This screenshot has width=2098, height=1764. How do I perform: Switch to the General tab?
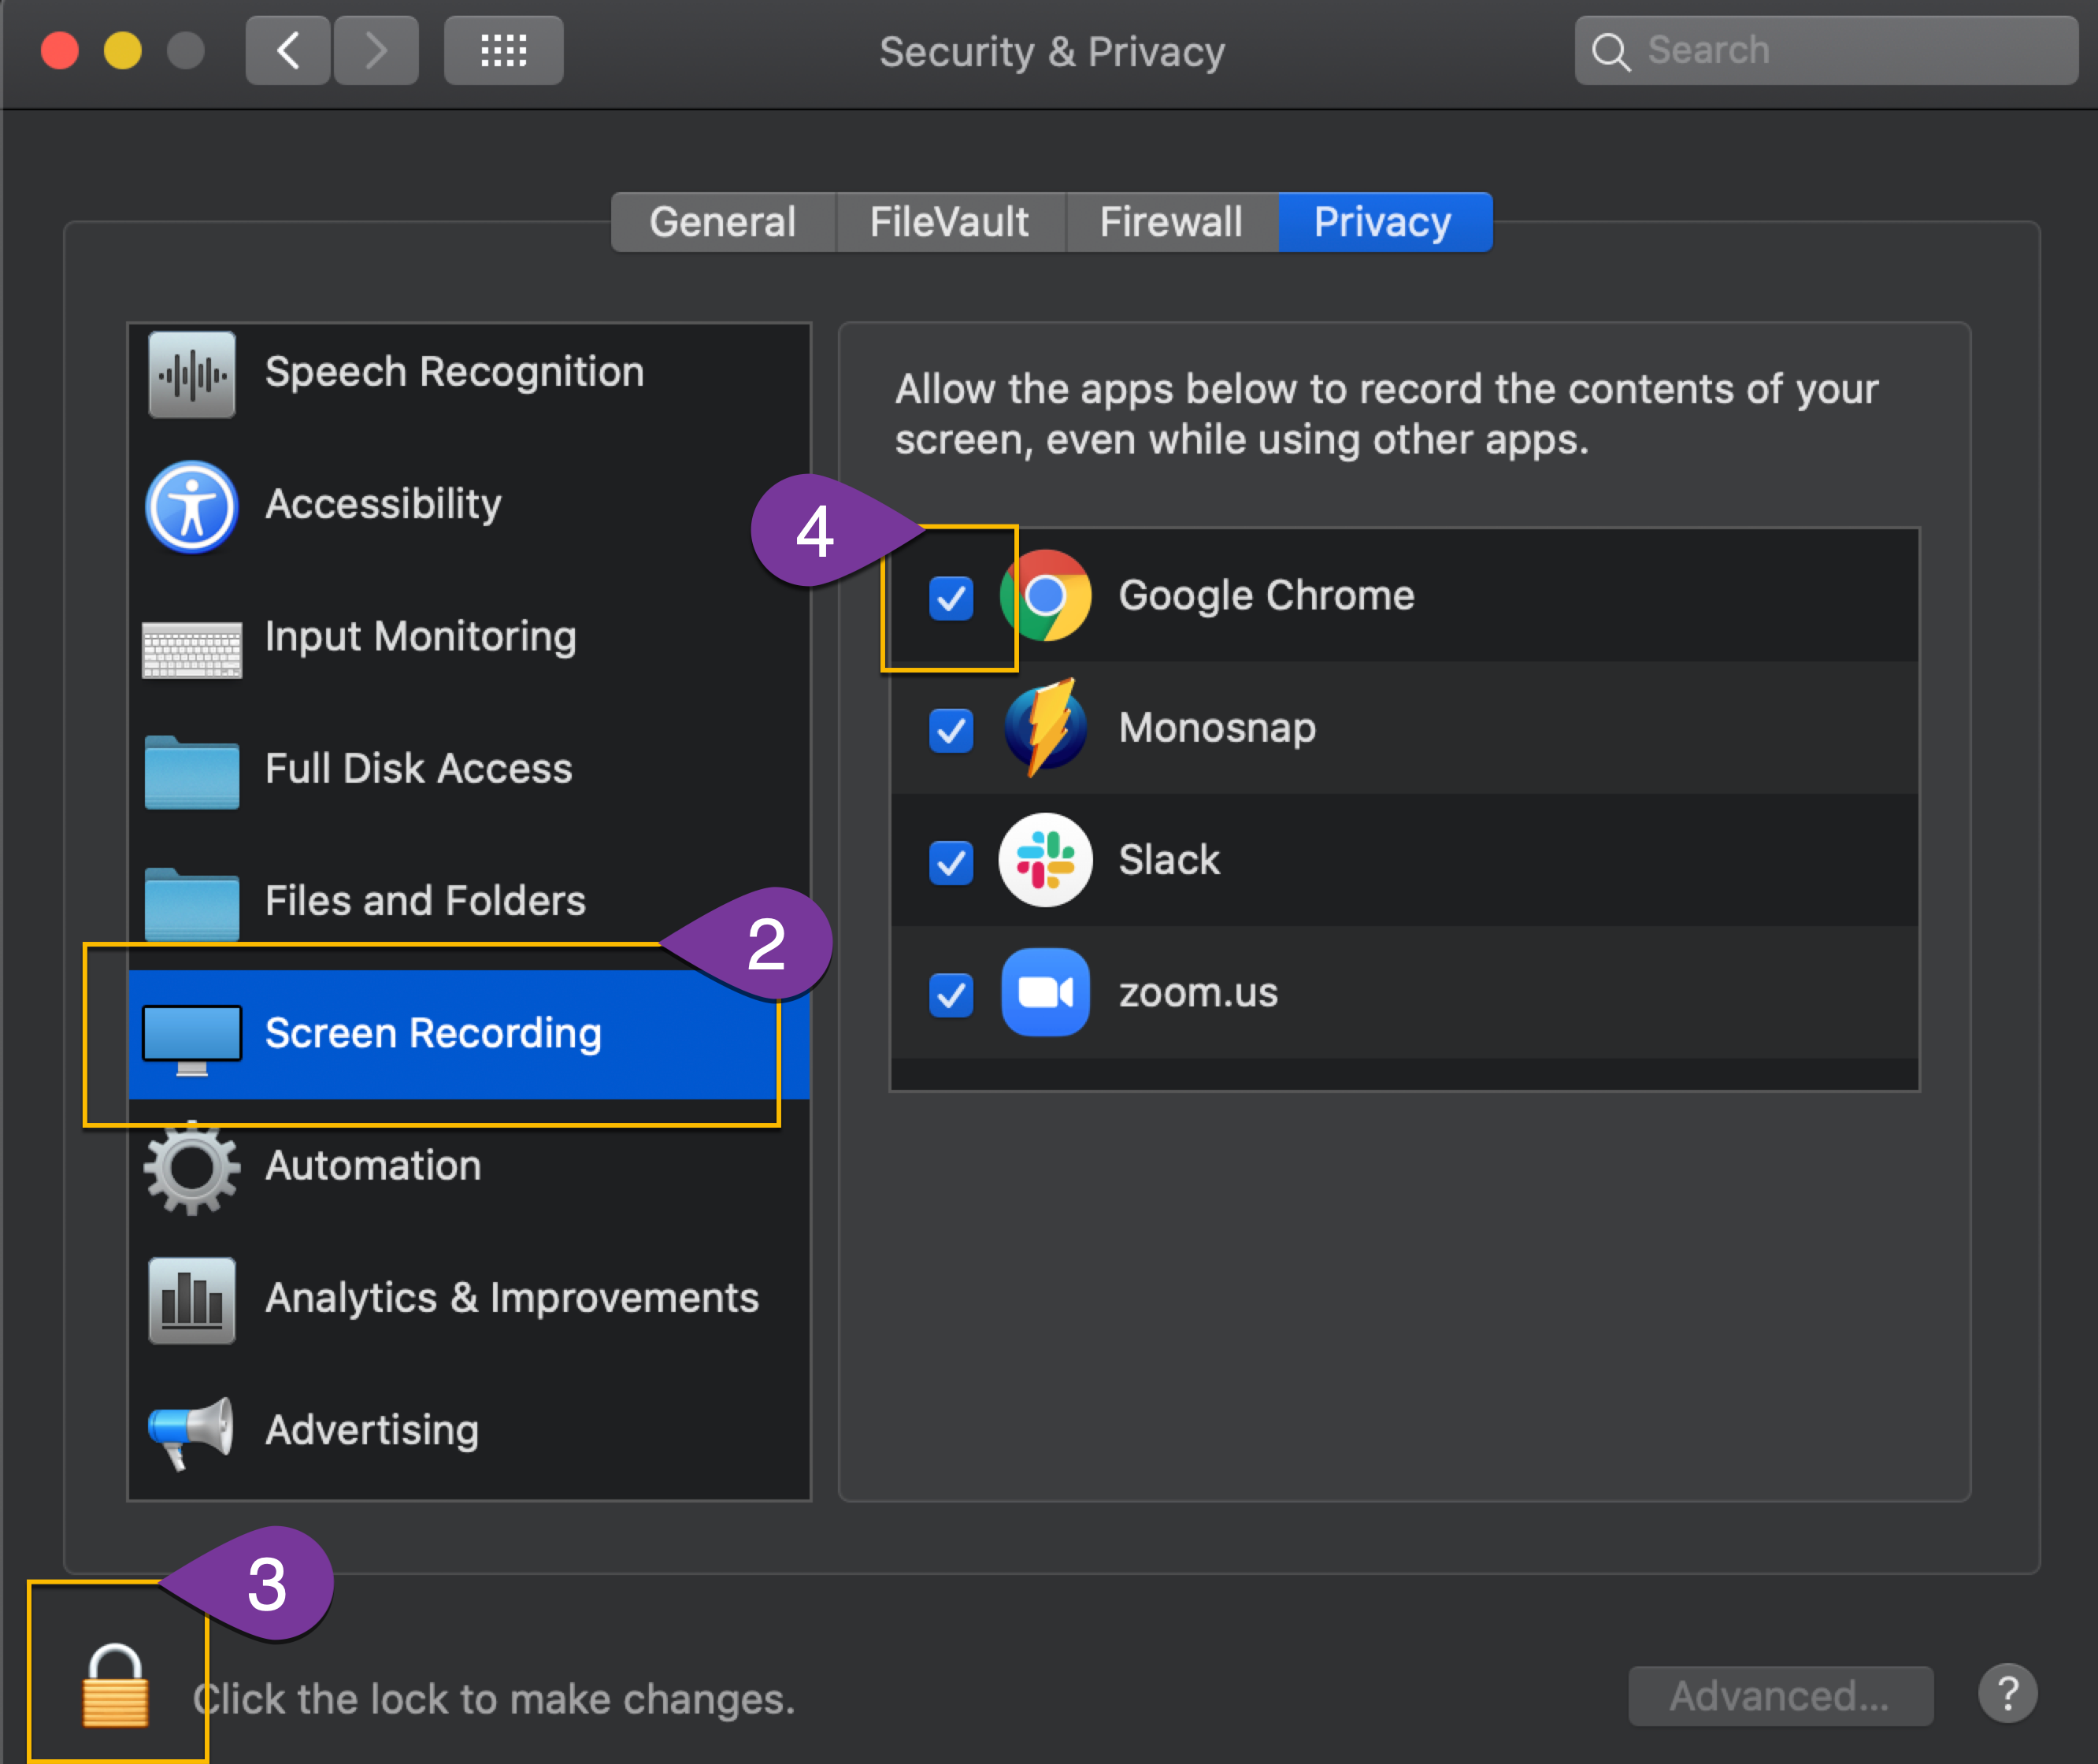pos(723,222)
